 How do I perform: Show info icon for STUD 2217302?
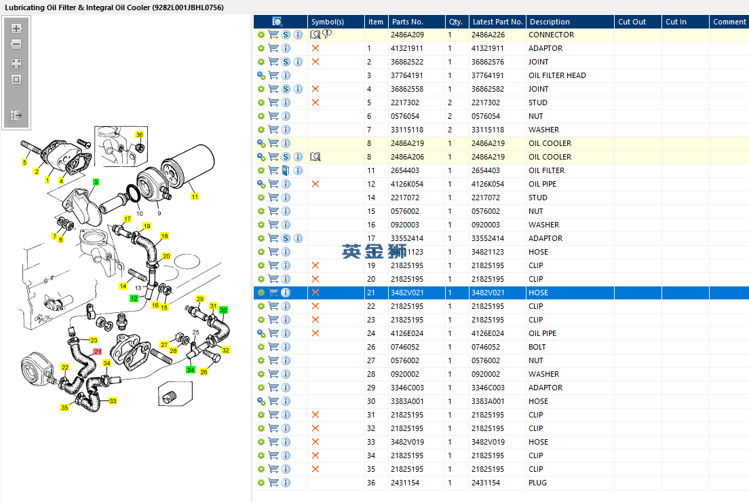pyautogui.click(x=286, y=103)
